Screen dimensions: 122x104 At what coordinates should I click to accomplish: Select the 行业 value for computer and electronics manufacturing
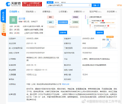coord(96,59)
